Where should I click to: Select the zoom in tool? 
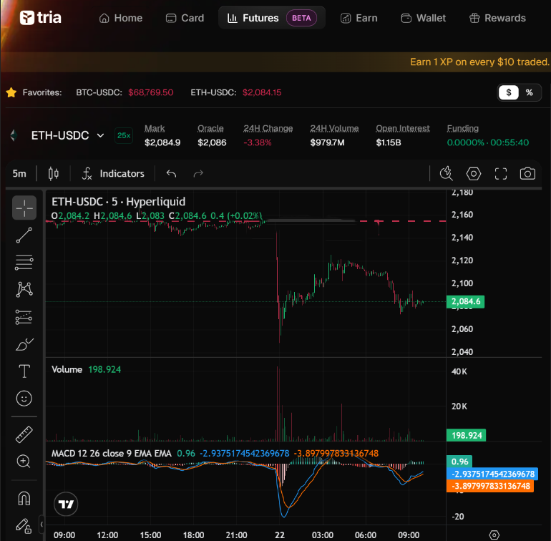tap(24, 462)
